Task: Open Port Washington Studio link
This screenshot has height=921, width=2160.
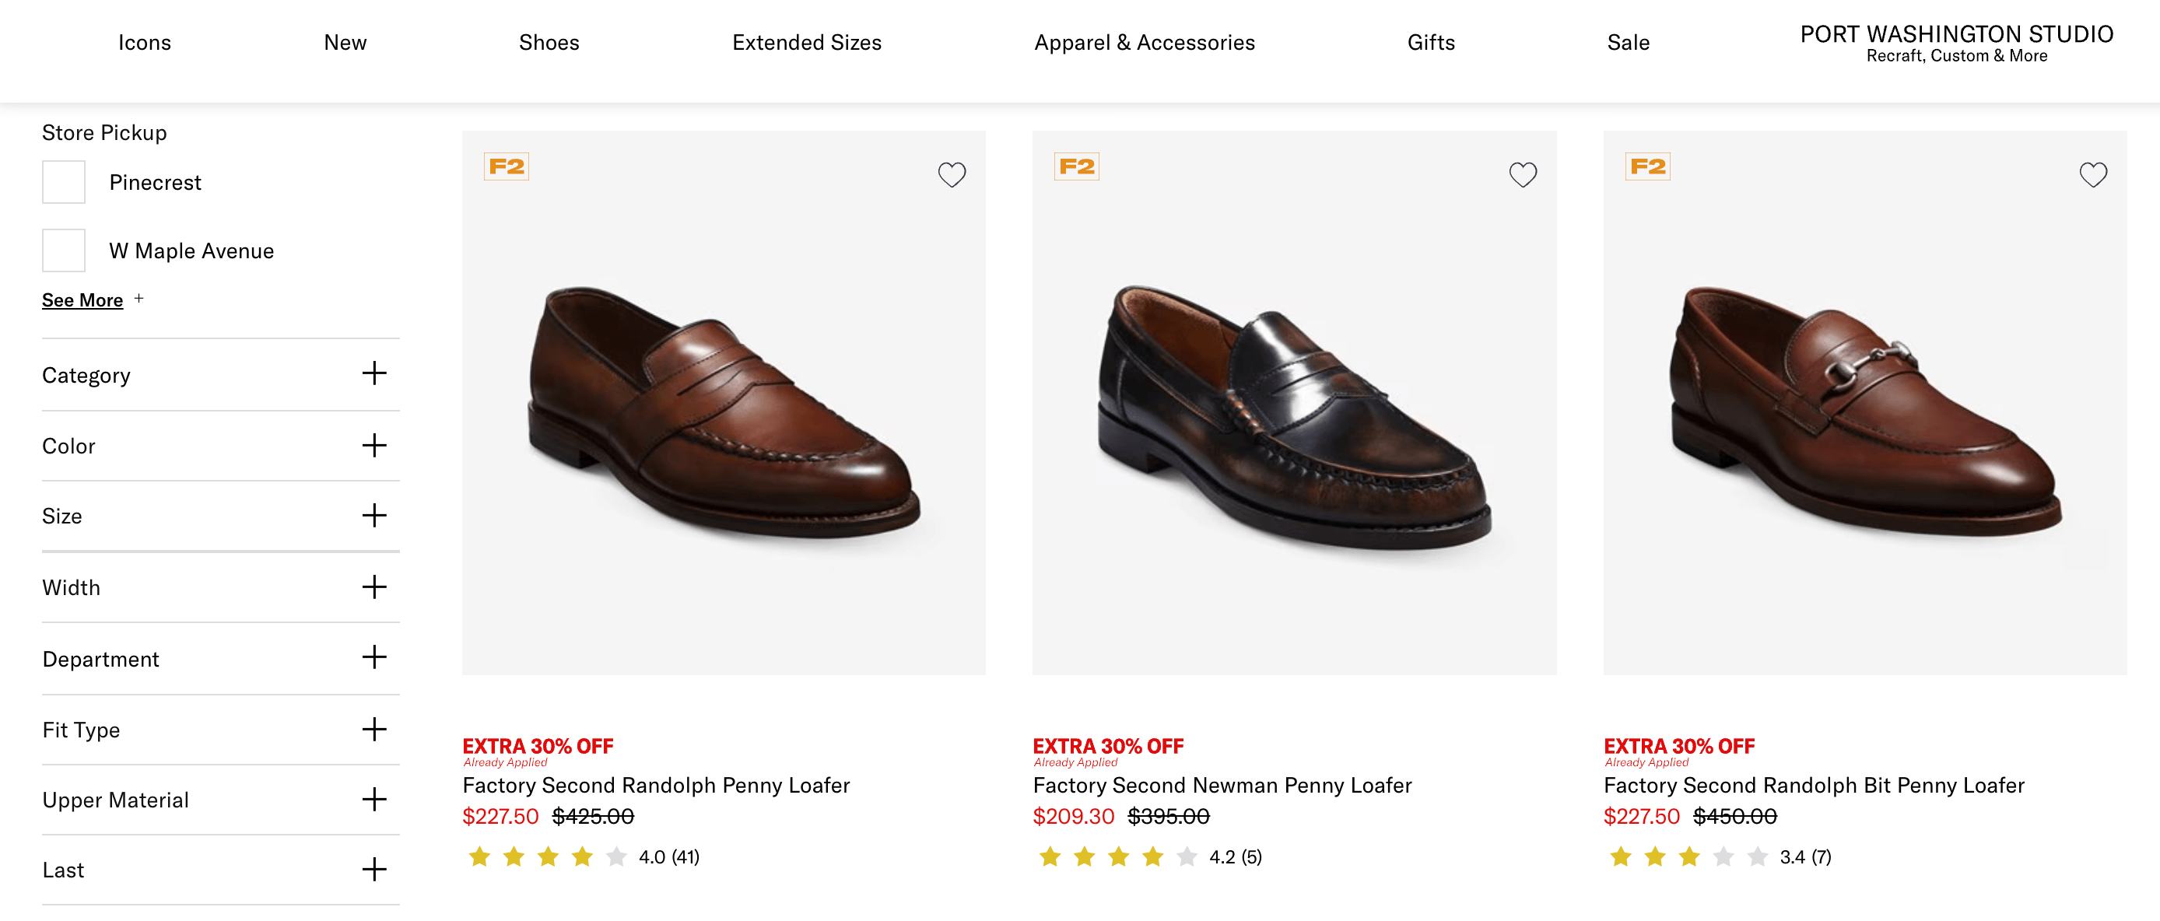Action: [1955, 43]
